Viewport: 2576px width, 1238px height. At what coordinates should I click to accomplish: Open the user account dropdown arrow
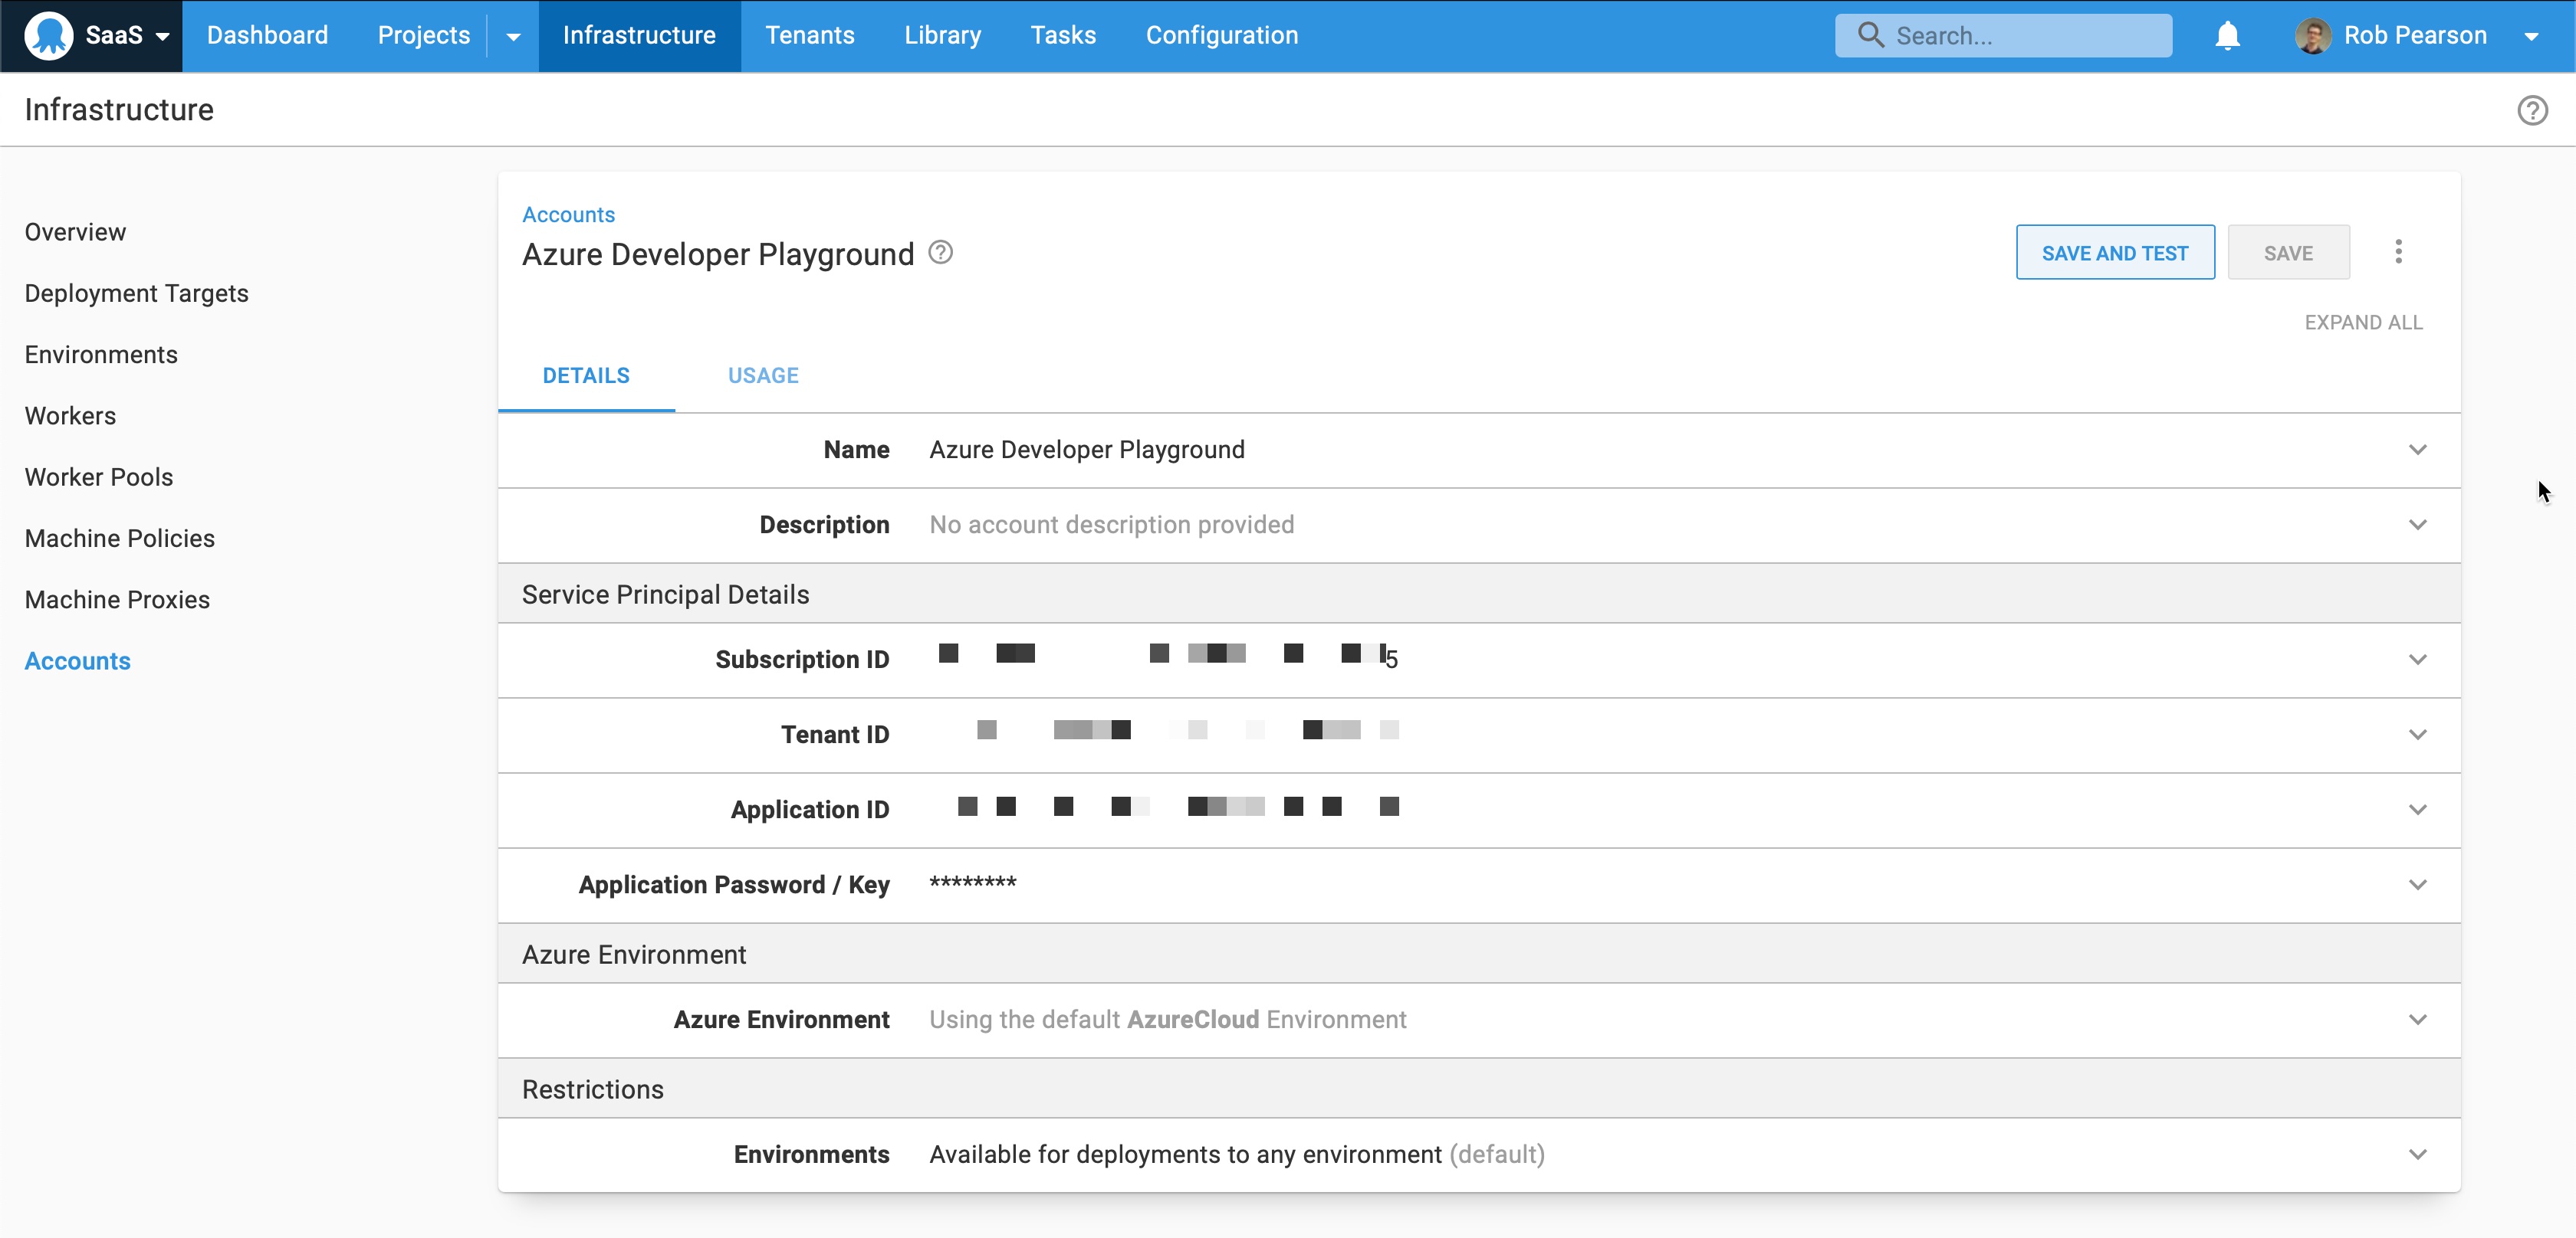(2533, 36)
